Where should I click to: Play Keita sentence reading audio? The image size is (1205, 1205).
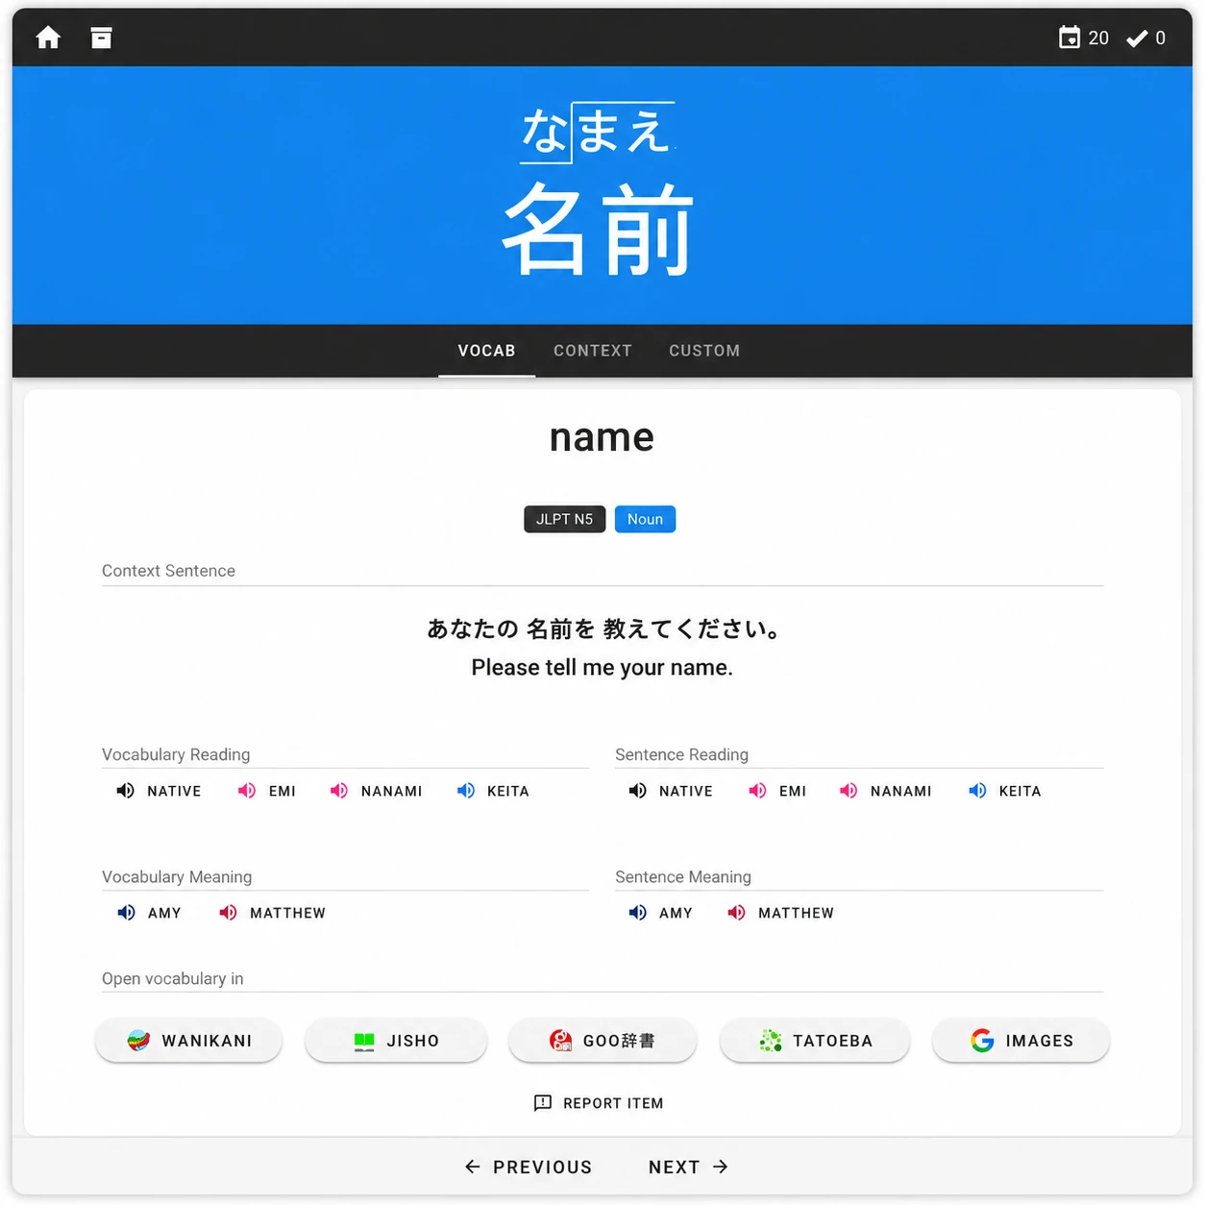(x=1005, y=791)
